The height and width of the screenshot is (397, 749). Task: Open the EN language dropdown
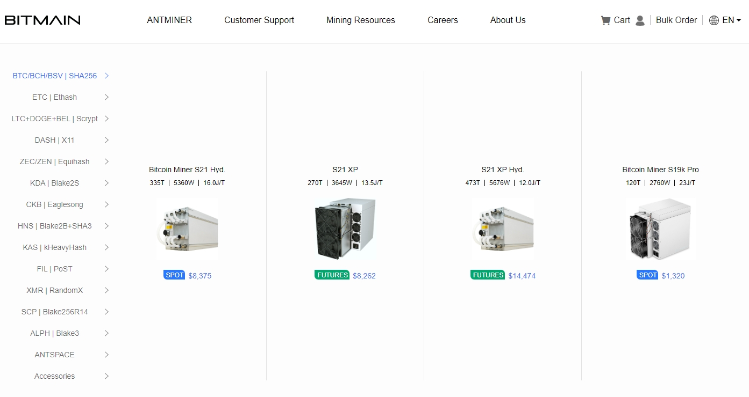coord(732,20)
